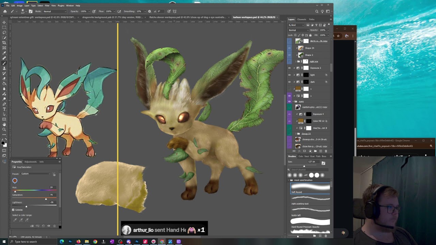436x245 pixels.
Task: Select the Soft Round brush preset
Action: 310,189
